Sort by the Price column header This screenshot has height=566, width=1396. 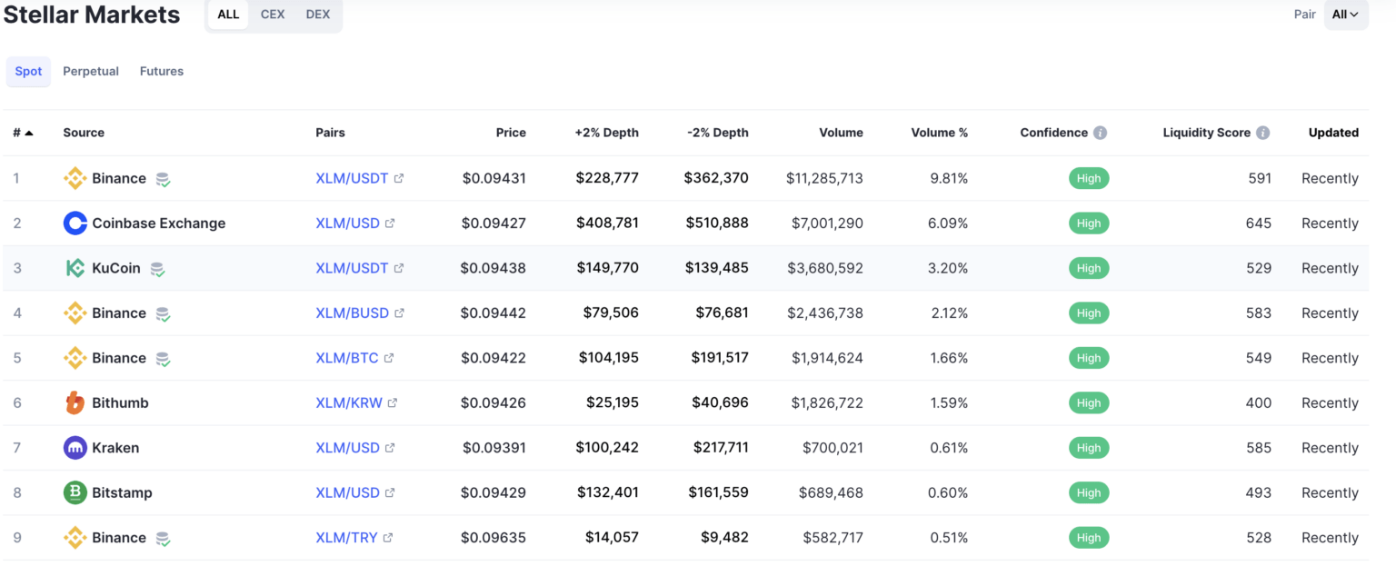coord(511,133)
